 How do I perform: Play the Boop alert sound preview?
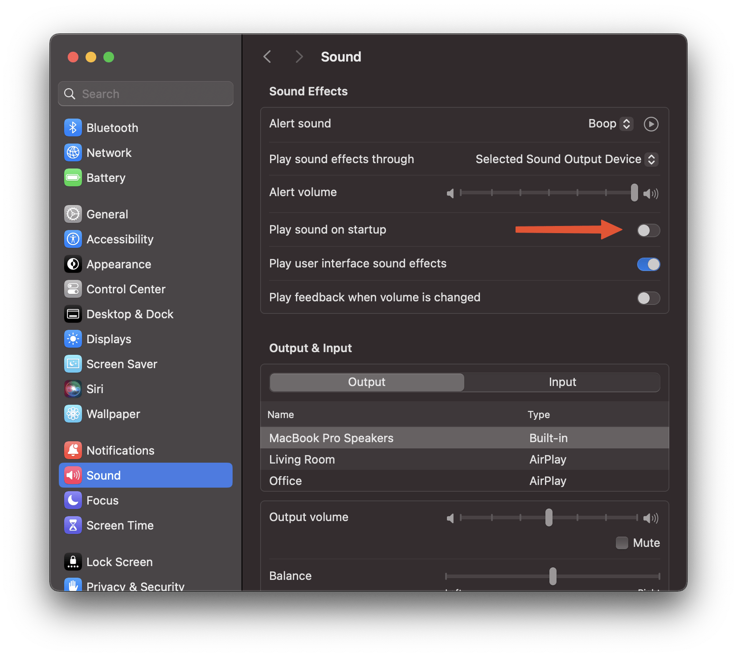[651, 124]
